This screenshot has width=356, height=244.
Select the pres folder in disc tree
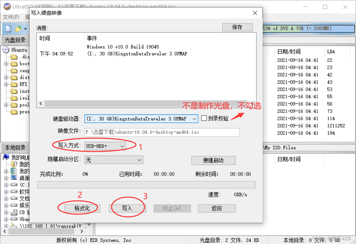(x=14, y=112)
